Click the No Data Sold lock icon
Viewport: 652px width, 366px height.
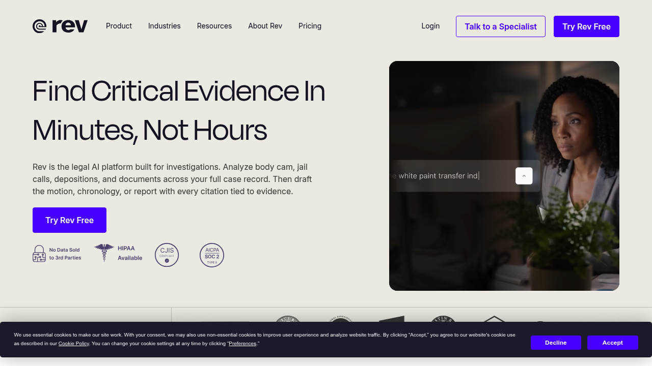tap(39, 254)
